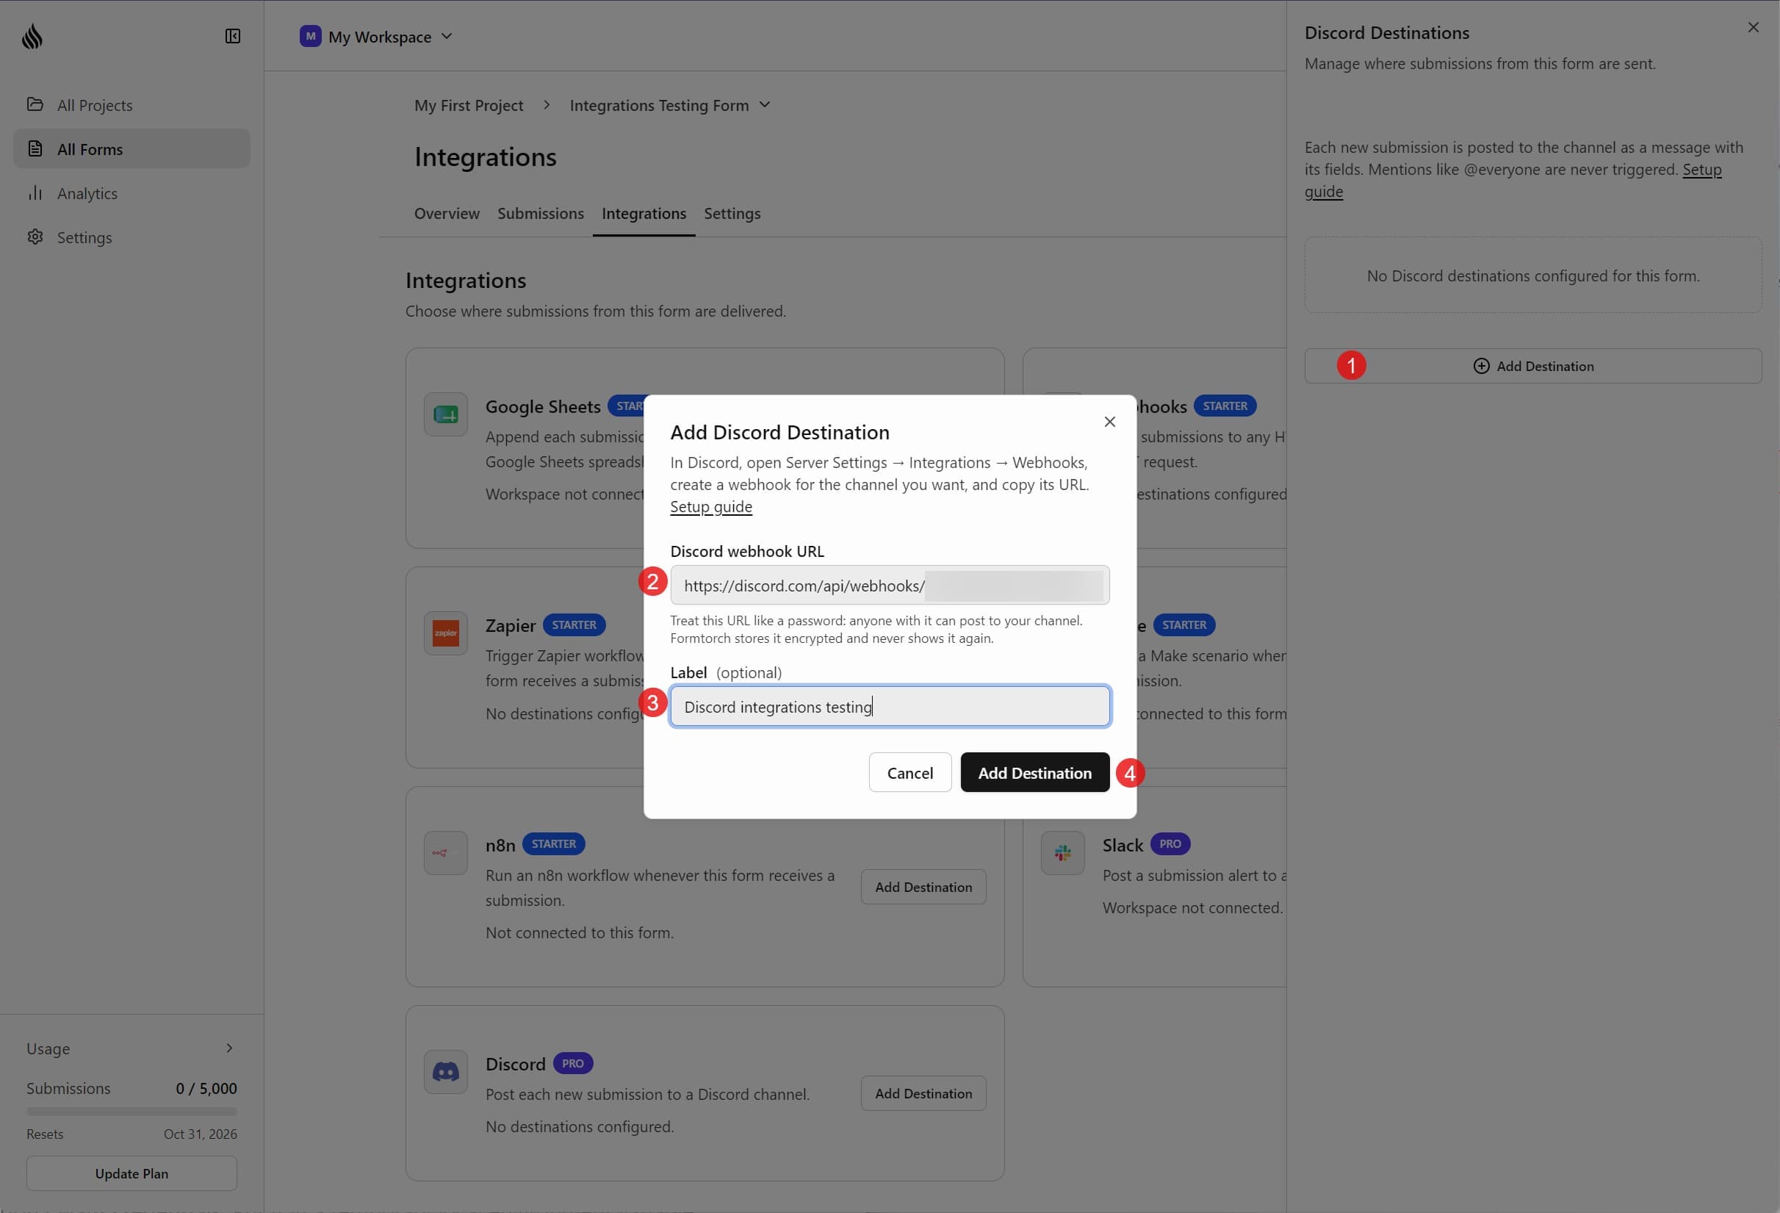
Task: Close the Add Discord Destination dialog
Action: coord(1110,421)
